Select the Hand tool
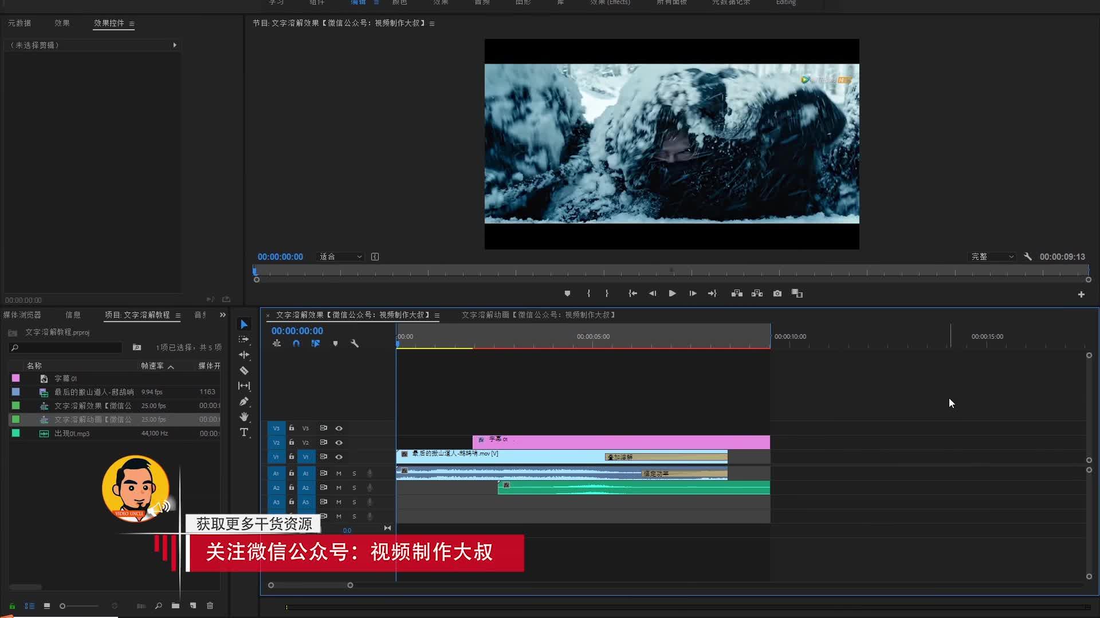The image size is (1100, 618). (x=244, y=417)
